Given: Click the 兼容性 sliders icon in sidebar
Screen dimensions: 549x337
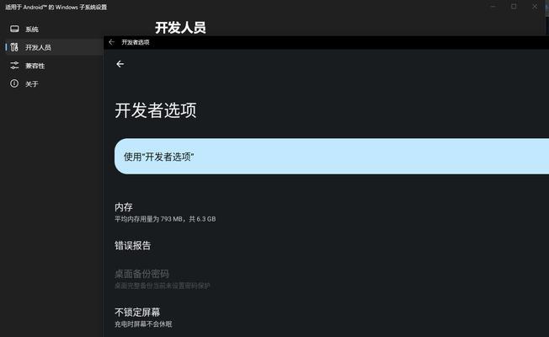Looking at the screenshot, I should [x=14, y=65].
